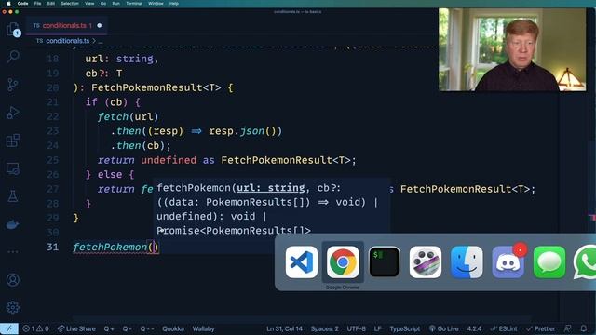The image size is (596, 335).
Task: Open the Manage gear settings menu
Action: (13, 307)
